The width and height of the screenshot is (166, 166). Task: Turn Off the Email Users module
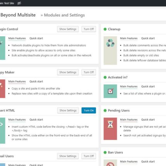89,156
